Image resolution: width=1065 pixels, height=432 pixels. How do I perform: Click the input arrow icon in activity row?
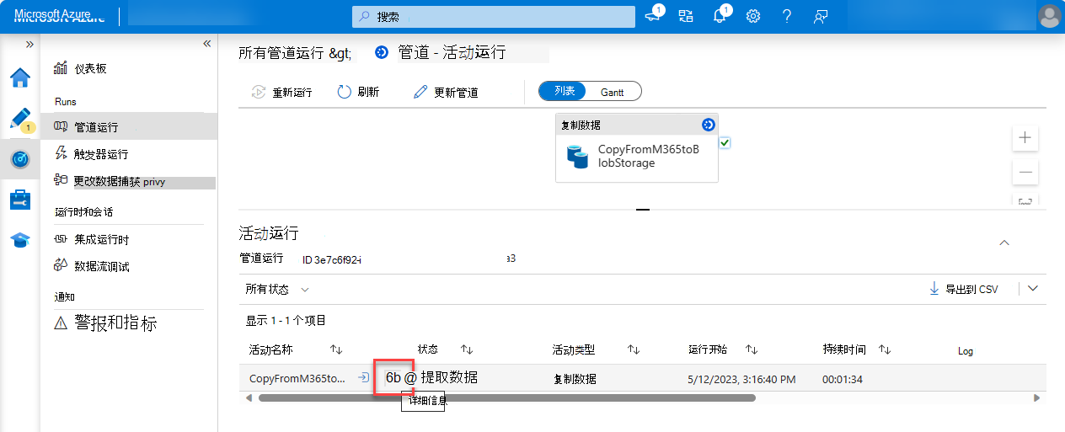(363, 378)
